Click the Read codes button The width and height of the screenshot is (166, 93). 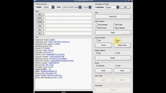coord(122,45)
